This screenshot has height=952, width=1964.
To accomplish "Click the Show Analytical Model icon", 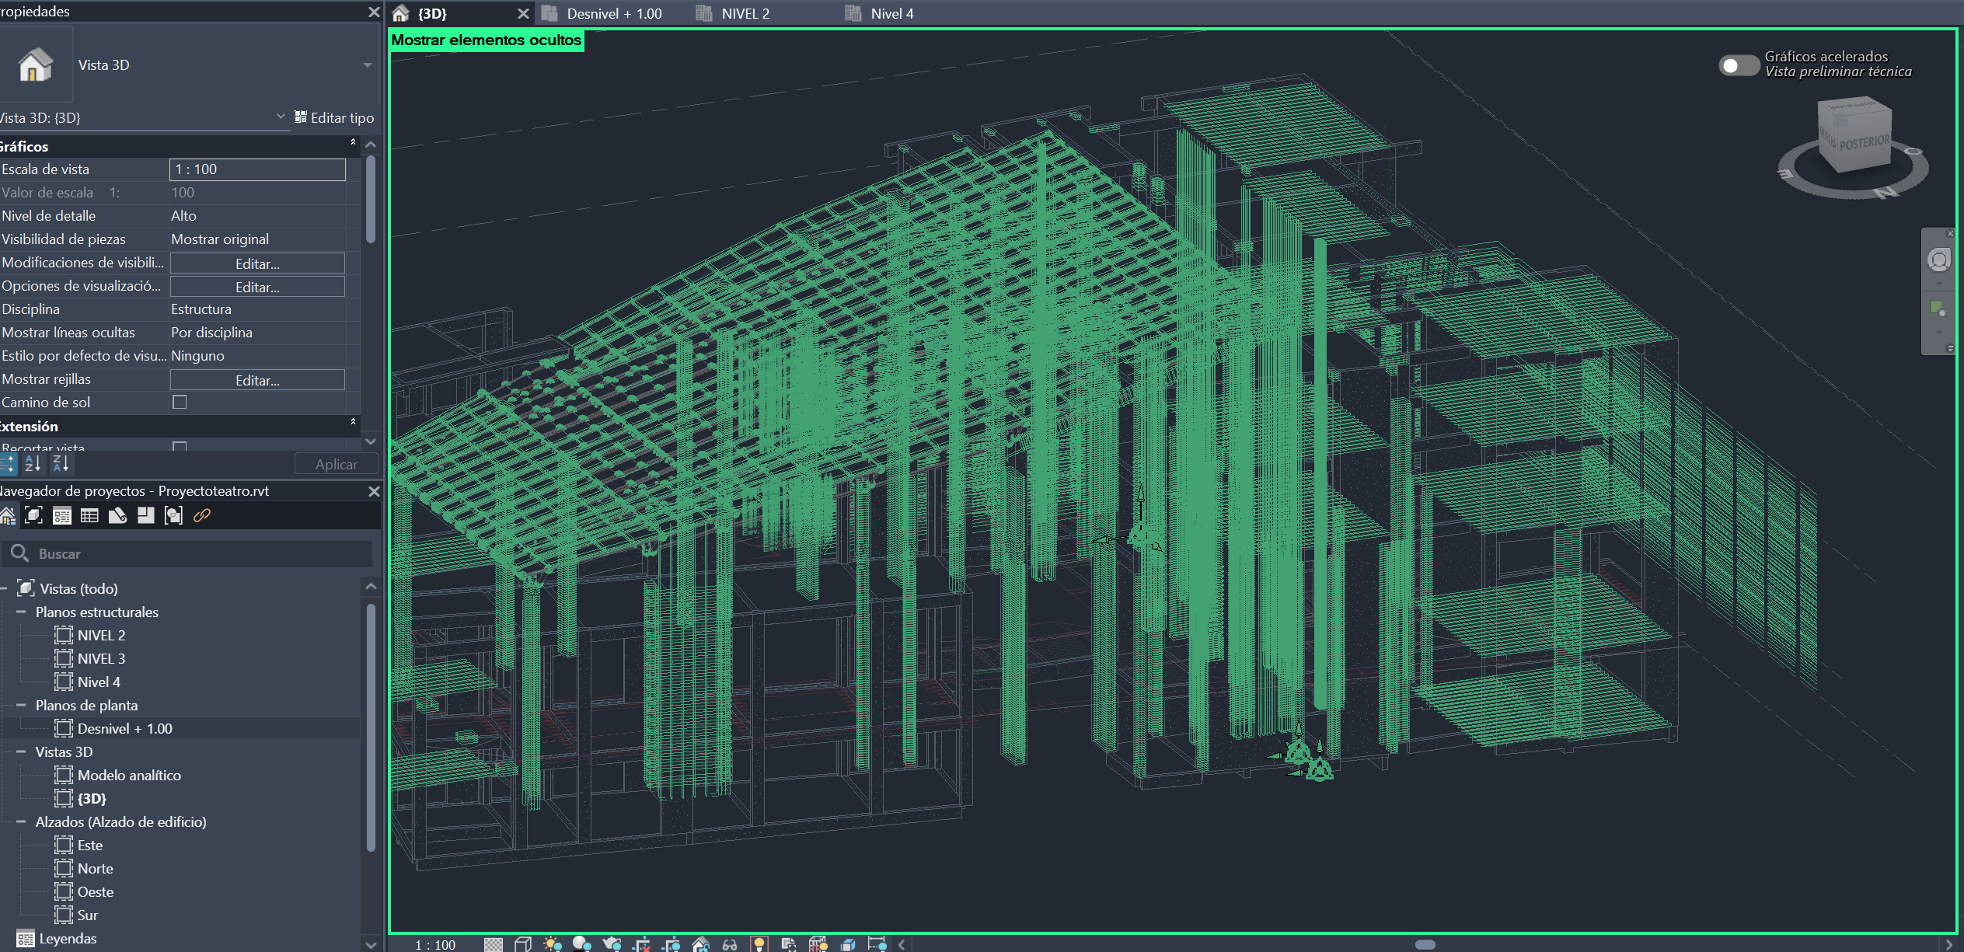I will point(818,944).
